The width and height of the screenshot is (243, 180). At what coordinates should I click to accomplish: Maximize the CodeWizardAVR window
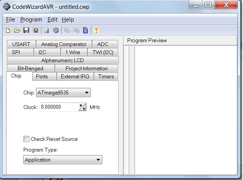click(x=208, y=5)
